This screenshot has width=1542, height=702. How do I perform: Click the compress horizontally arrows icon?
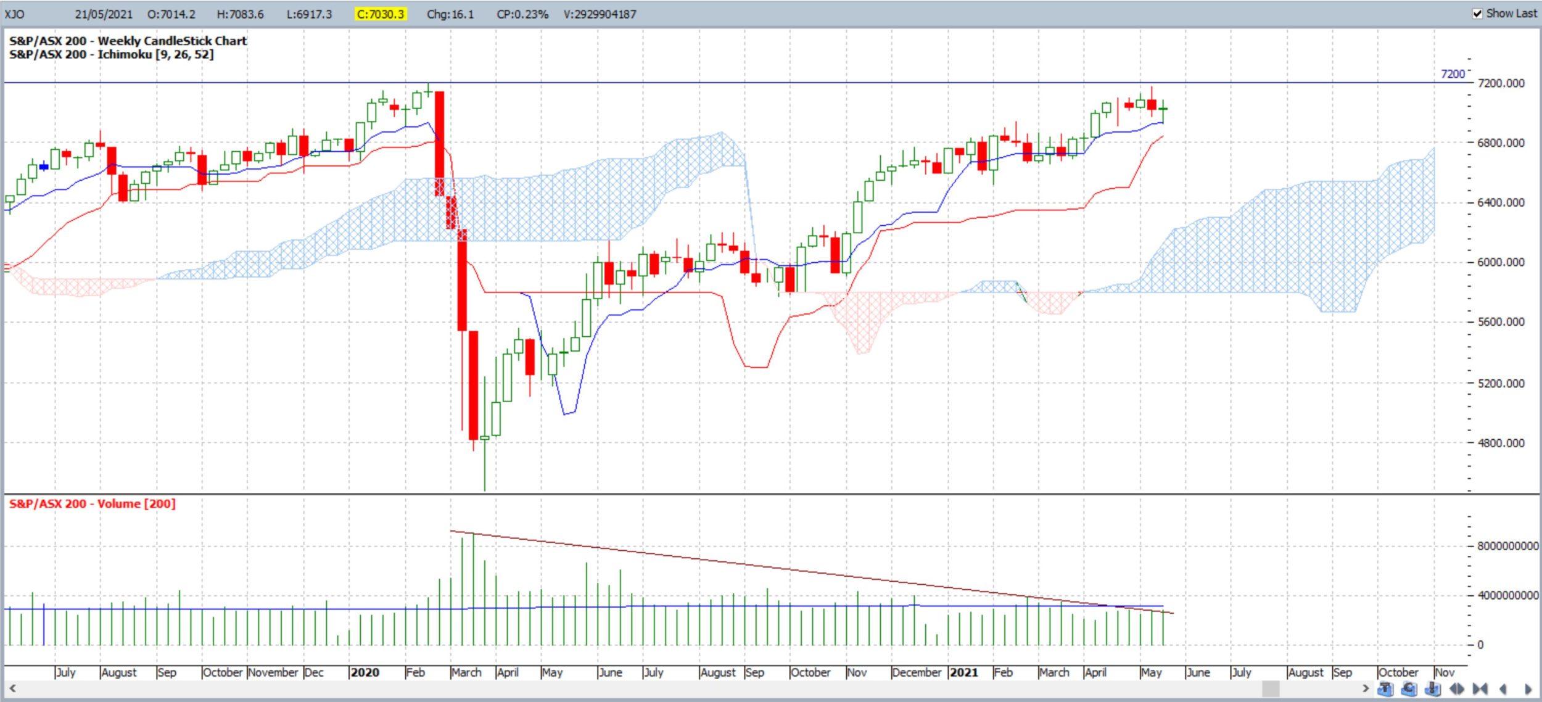click(x=1480, y=689)
